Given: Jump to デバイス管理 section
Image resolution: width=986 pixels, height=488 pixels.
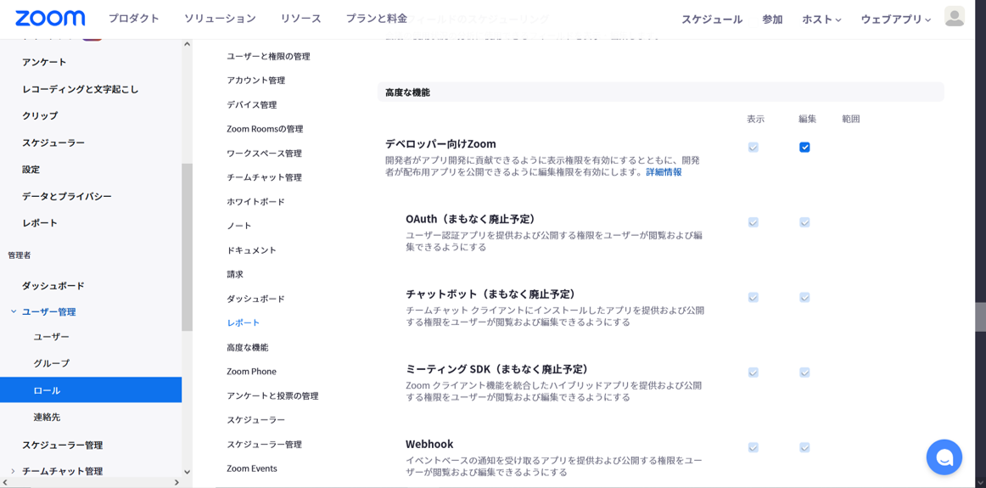Looking at the screenshot, I should point(251,105).
